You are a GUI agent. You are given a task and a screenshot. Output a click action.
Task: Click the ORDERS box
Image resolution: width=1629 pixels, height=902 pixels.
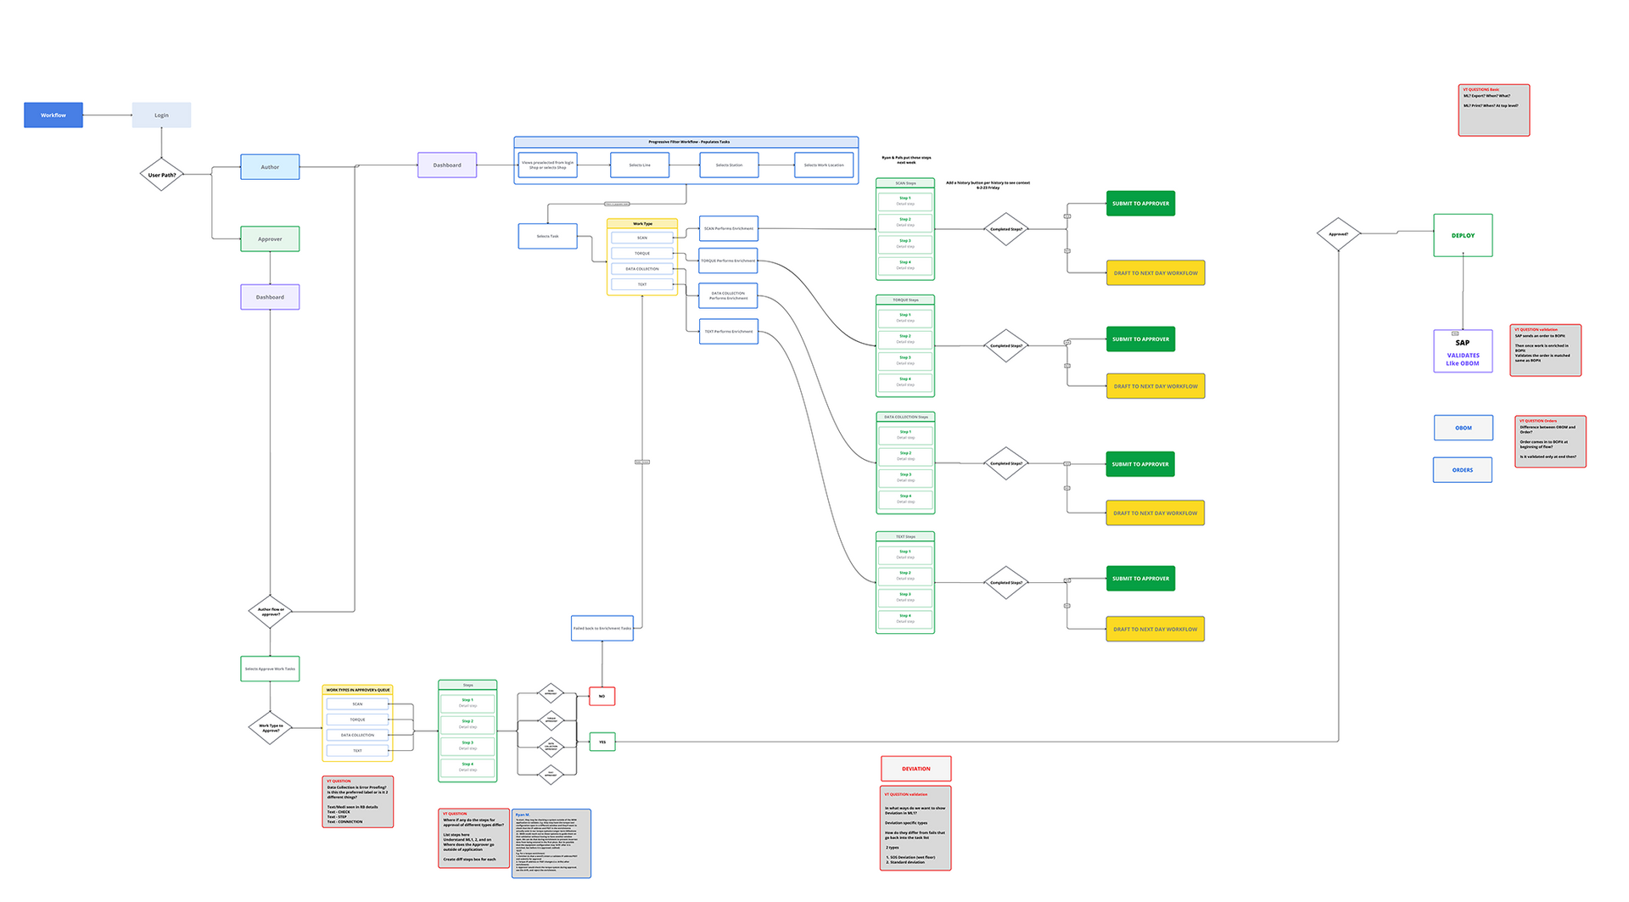click(x=1463, y=470)
